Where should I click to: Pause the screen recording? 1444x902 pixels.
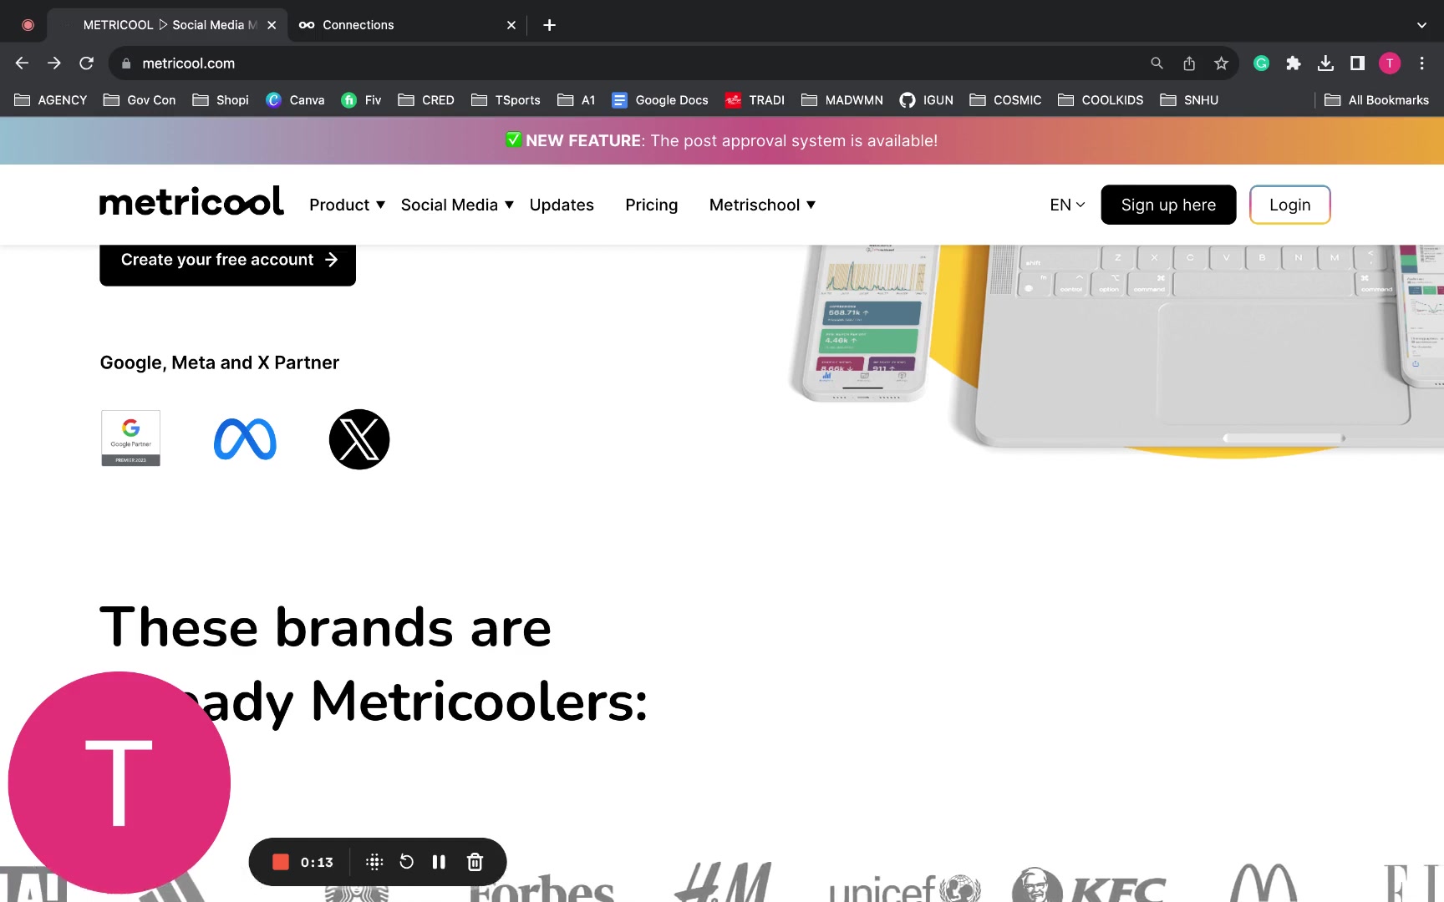pyautogui.click(x=439, y=862)
